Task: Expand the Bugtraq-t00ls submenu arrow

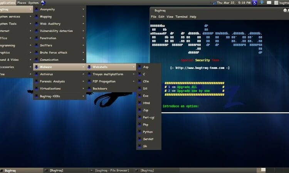Action: click(83, 96)
